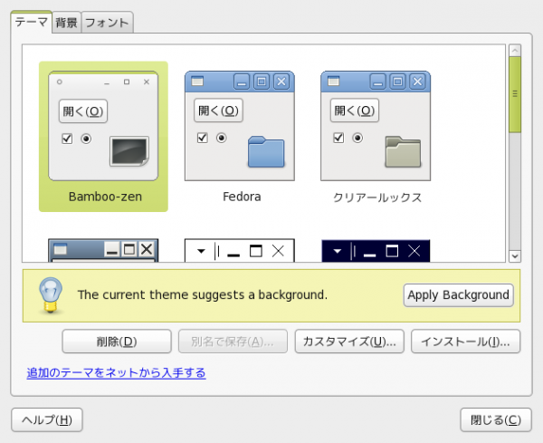Viewport: 543px width, 443px height.
Task: Click the window menu icon in クリアールックス preview titlebar
Action: coord(333,82)
